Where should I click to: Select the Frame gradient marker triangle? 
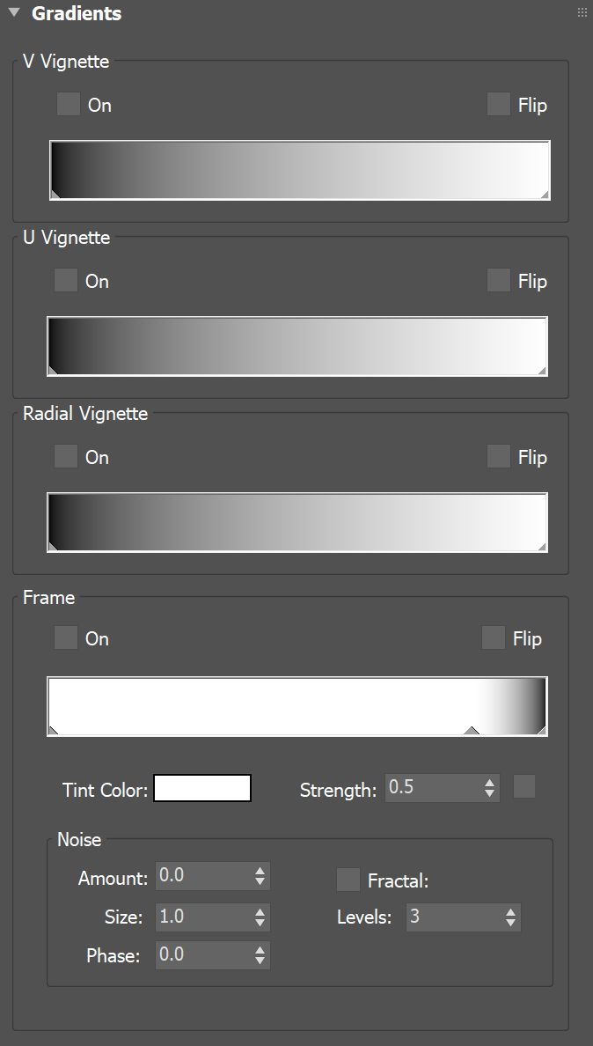(472, 730)
